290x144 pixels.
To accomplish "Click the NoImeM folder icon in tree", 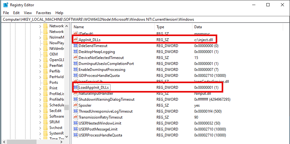I will [45, 37].
